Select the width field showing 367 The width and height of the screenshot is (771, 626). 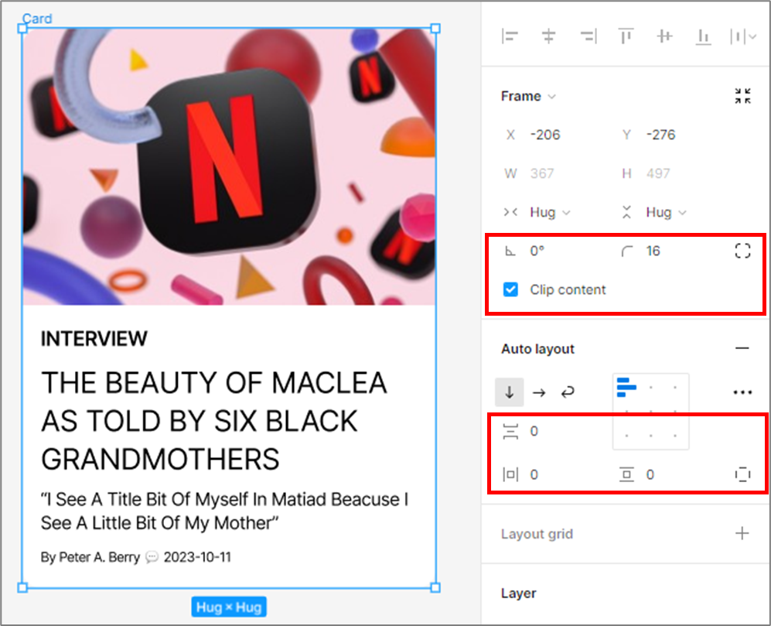[542, 173]
